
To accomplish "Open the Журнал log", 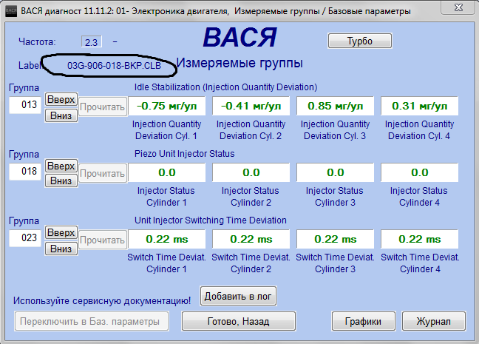I will coord(434,322).
